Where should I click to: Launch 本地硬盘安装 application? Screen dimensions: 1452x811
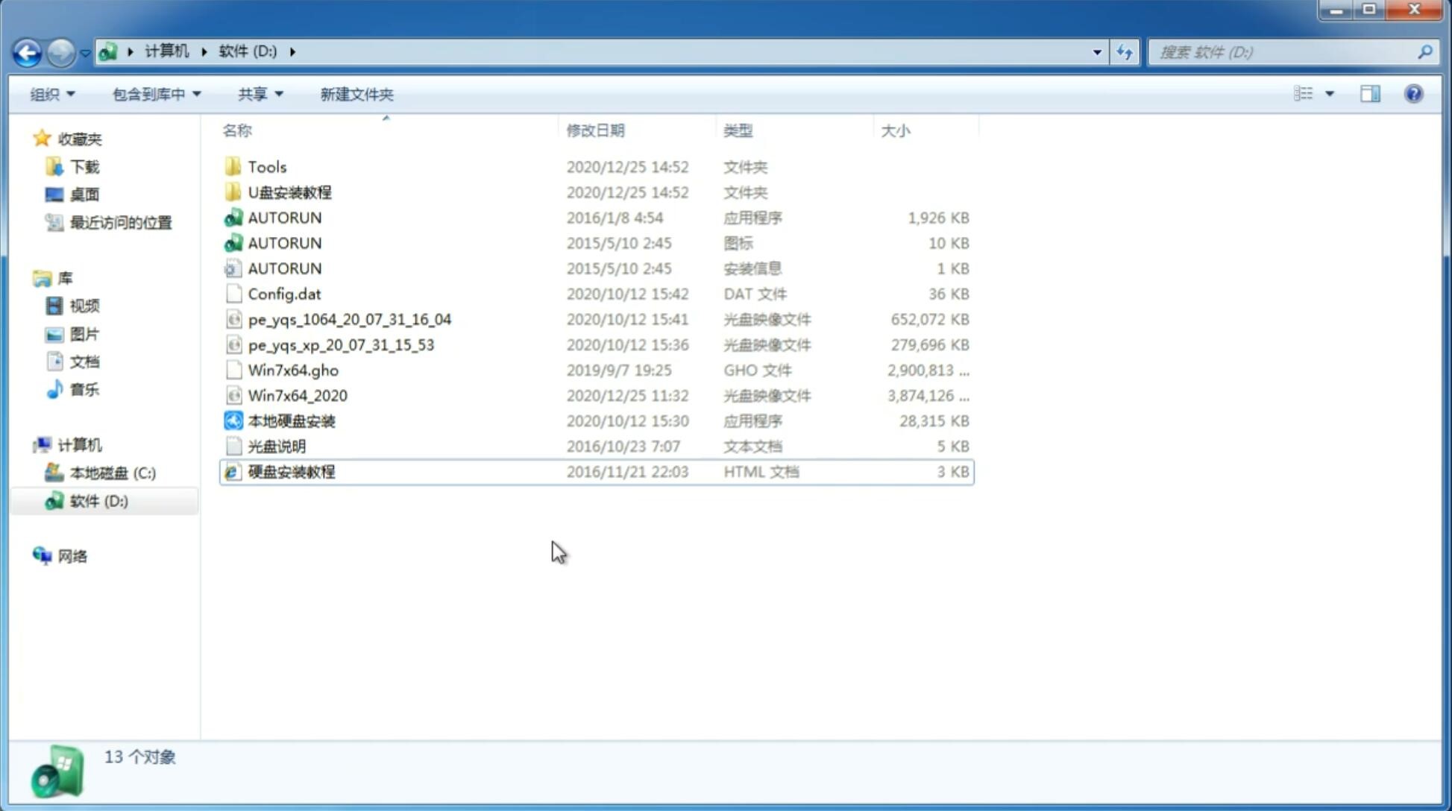coord(291,420)
